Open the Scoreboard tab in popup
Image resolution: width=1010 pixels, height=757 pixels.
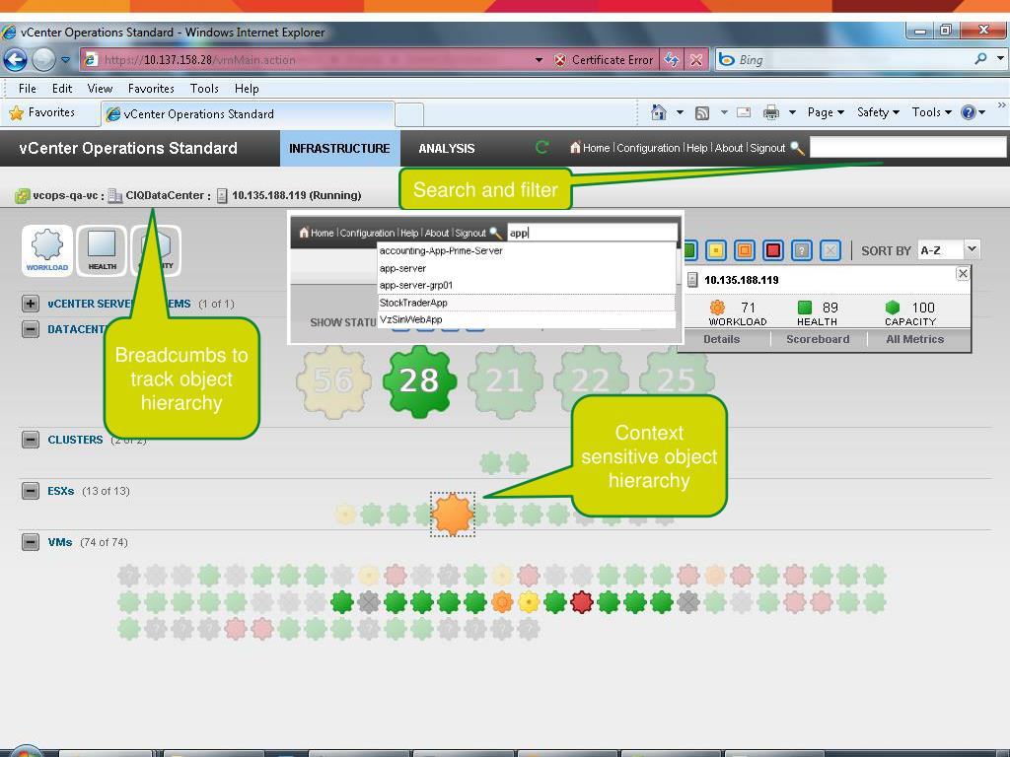[818, 339]
